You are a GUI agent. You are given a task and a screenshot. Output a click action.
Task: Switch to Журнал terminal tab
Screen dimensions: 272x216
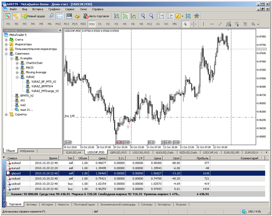click(x=181, y=204)
